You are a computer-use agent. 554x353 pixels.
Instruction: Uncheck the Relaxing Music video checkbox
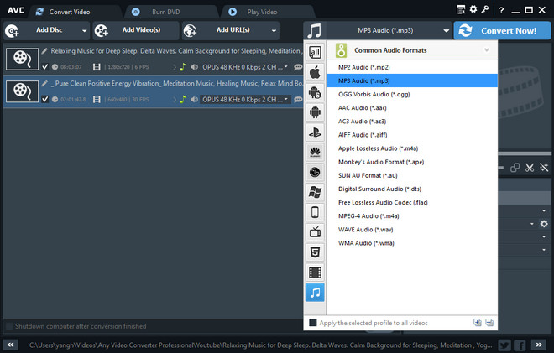tap(44, 67)
